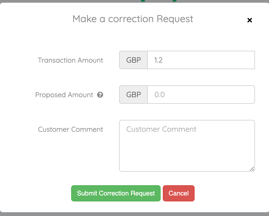
Task: Focus the Proposed Amount input field
Action: coord(201,95)
